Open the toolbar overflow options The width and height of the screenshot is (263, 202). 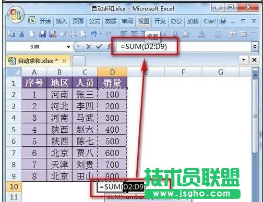pos(253,33)
